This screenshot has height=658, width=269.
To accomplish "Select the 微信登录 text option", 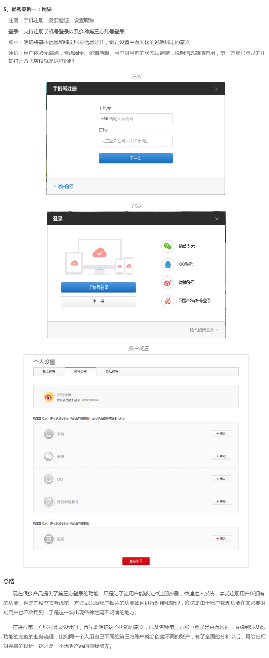I will click(187, 246).
